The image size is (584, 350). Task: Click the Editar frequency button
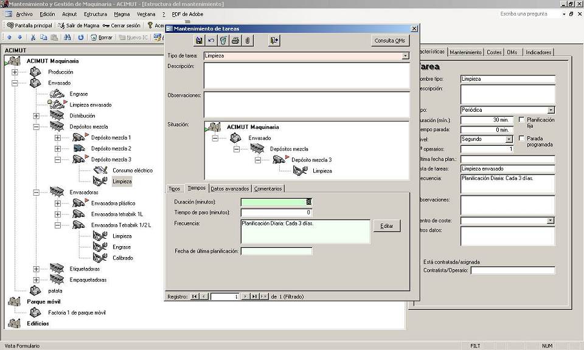coord(387,226)
